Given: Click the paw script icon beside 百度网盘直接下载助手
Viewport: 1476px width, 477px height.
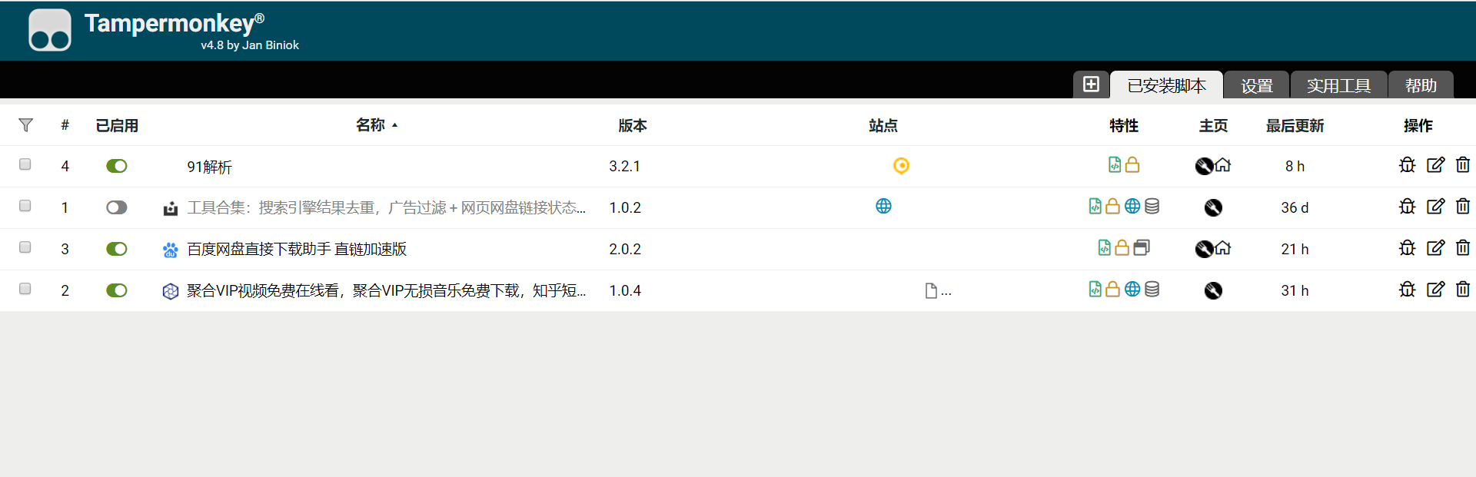Looking at the screenshot, I should (x=171, y=250).
